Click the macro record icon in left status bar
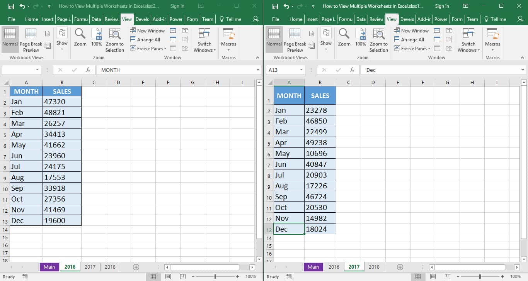The image size is (528, 281). (x=25, y=277)
